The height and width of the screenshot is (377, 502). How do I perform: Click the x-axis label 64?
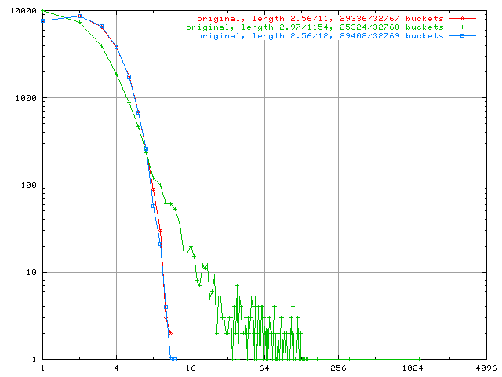point(264,368)
